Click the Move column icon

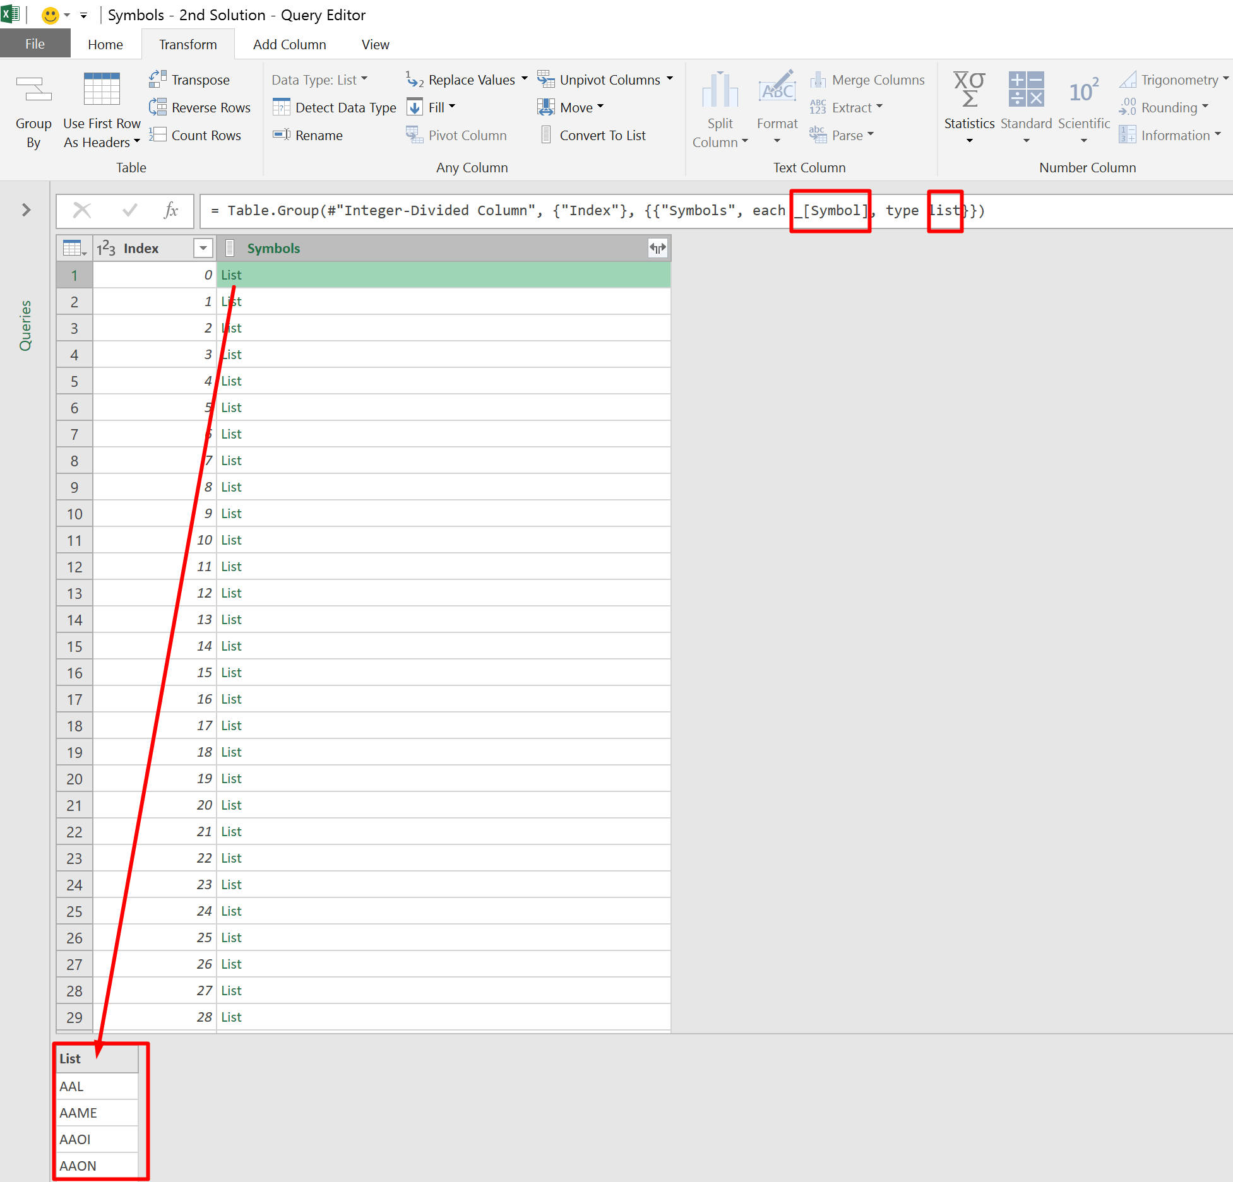click(x=546, y=107)
